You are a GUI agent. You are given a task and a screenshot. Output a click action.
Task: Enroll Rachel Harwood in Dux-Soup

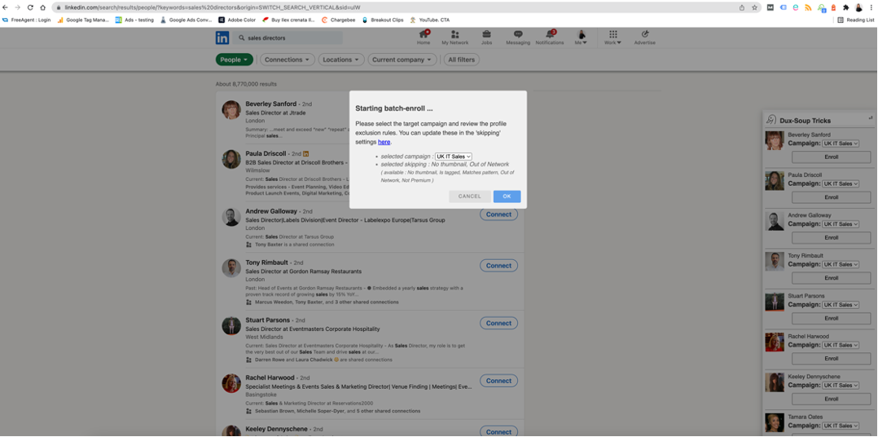(831, 359)
